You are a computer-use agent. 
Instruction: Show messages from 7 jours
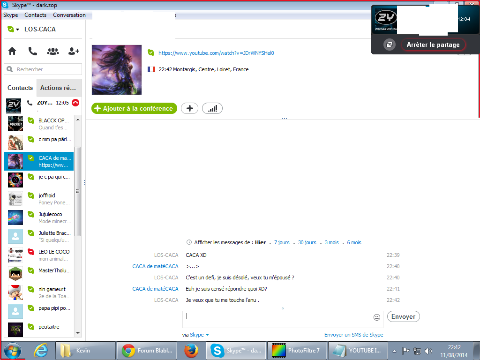pyautogui.click(x=282, y=242)
